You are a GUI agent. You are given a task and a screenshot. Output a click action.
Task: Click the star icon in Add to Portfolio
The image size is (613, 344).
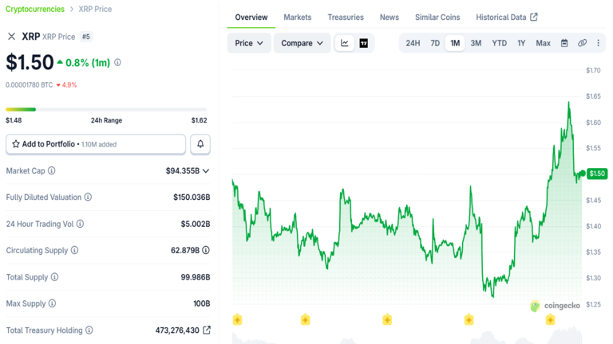(x=16, y=144)
